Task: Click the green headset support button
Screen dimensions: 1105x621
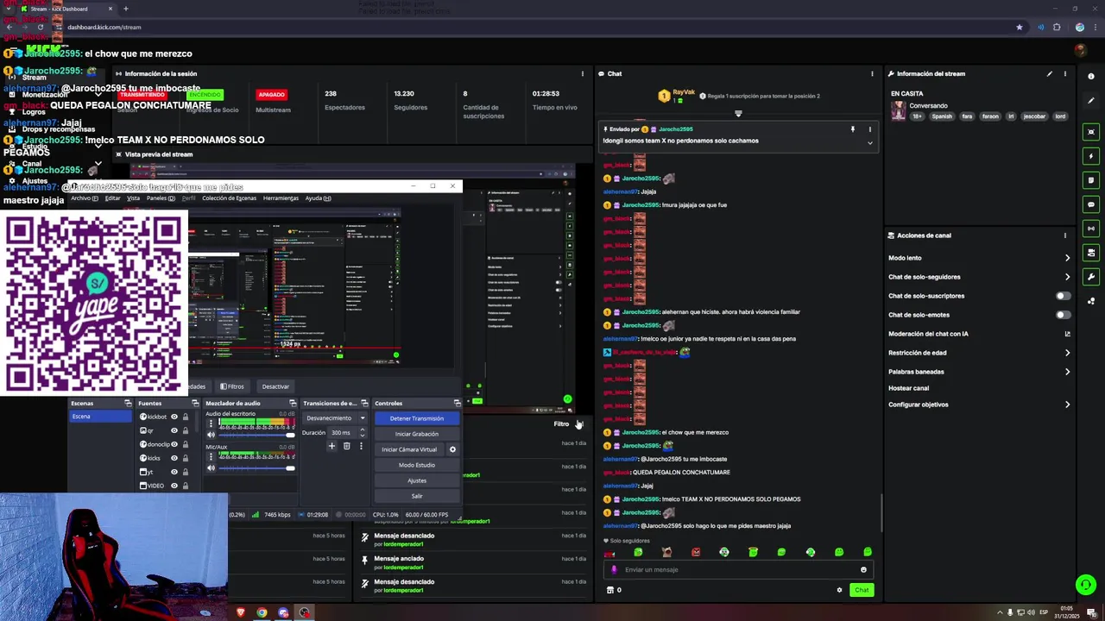Action: [x=1086, y=585]
